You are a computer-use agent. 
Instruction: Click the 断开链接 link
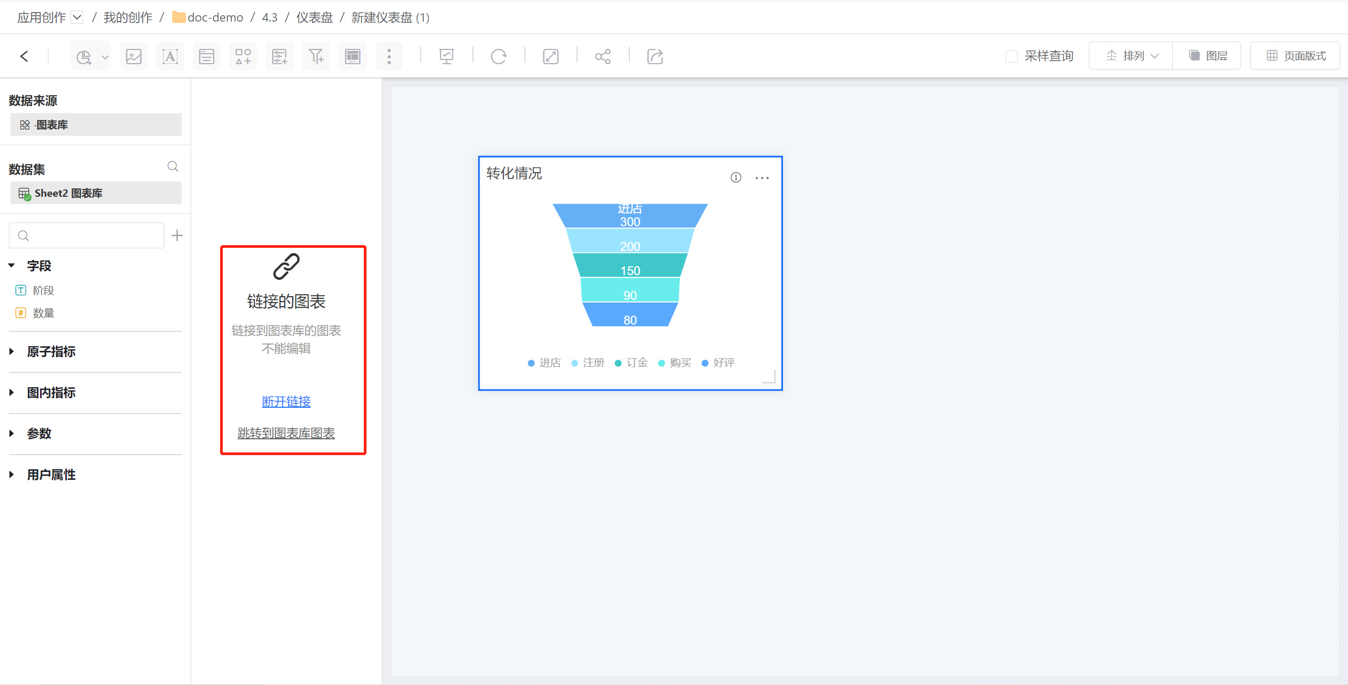click(286, 401)
